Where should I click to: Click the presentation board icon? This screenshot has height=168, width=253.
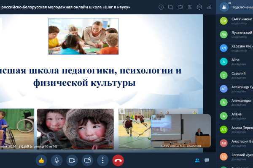pyautogui.click(x=180, y=7)
